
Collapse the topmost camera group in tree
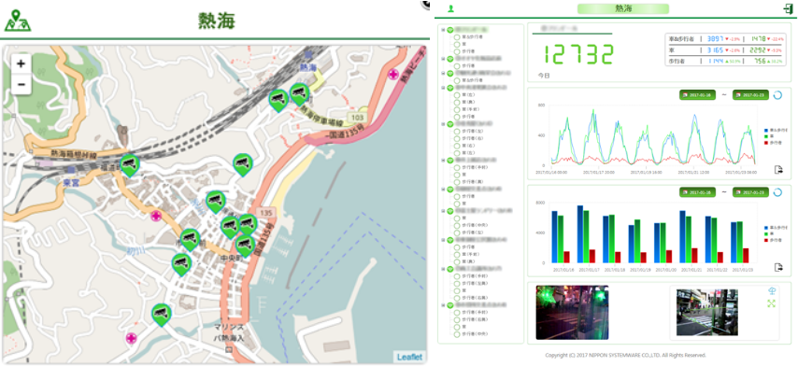443,30
